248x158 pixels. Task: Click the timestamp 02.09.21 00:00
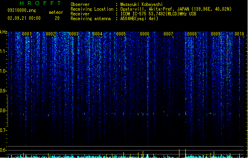pyautogui.click(x=24, y=18)
